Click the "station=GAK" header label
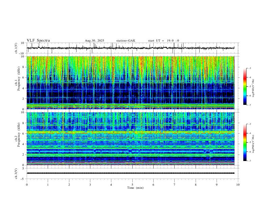 [126, 41]
